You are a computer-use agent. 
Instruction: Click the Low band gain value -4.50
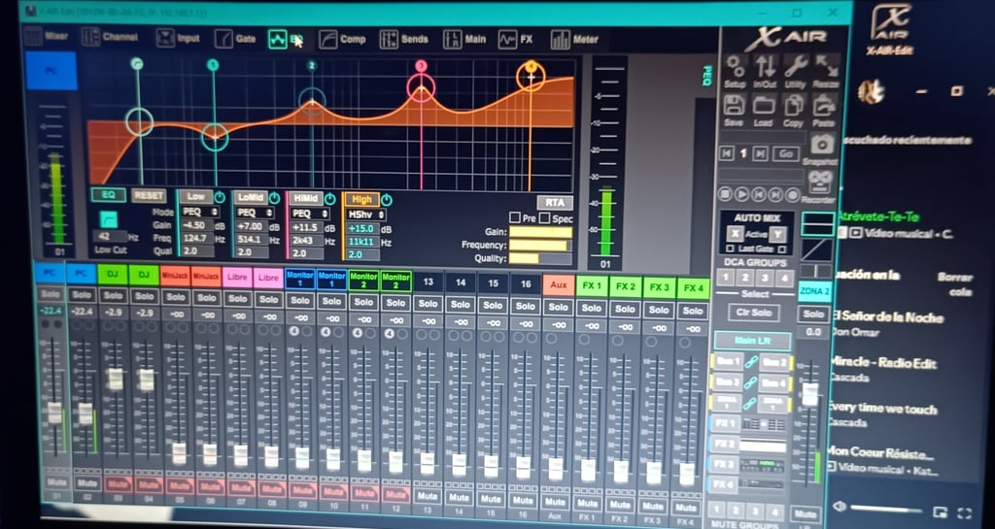pyautogui.click(x=195, y=225)
